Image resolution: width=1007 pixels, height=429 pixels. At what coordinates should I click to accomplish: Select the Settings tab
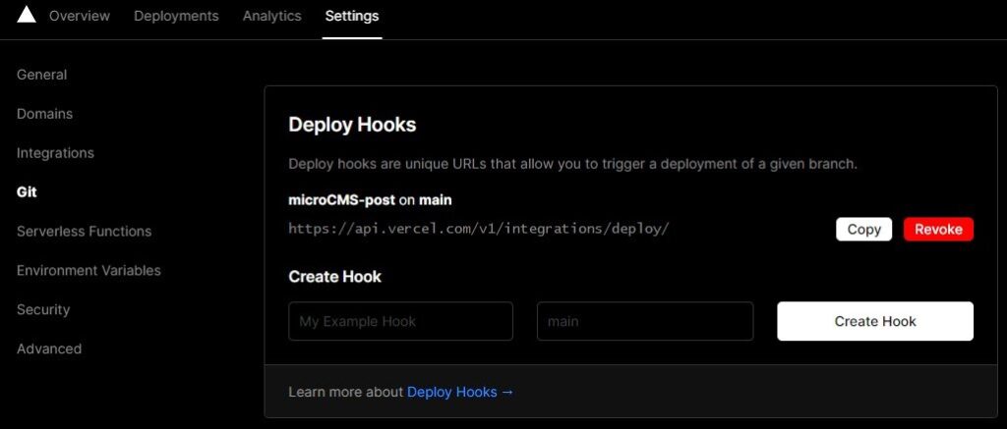click(x=352, y=16)
